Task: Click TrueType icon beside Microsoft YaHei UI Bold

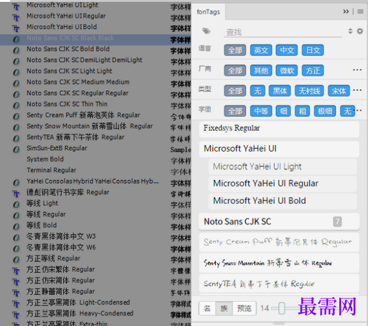Action: point(16,28)
